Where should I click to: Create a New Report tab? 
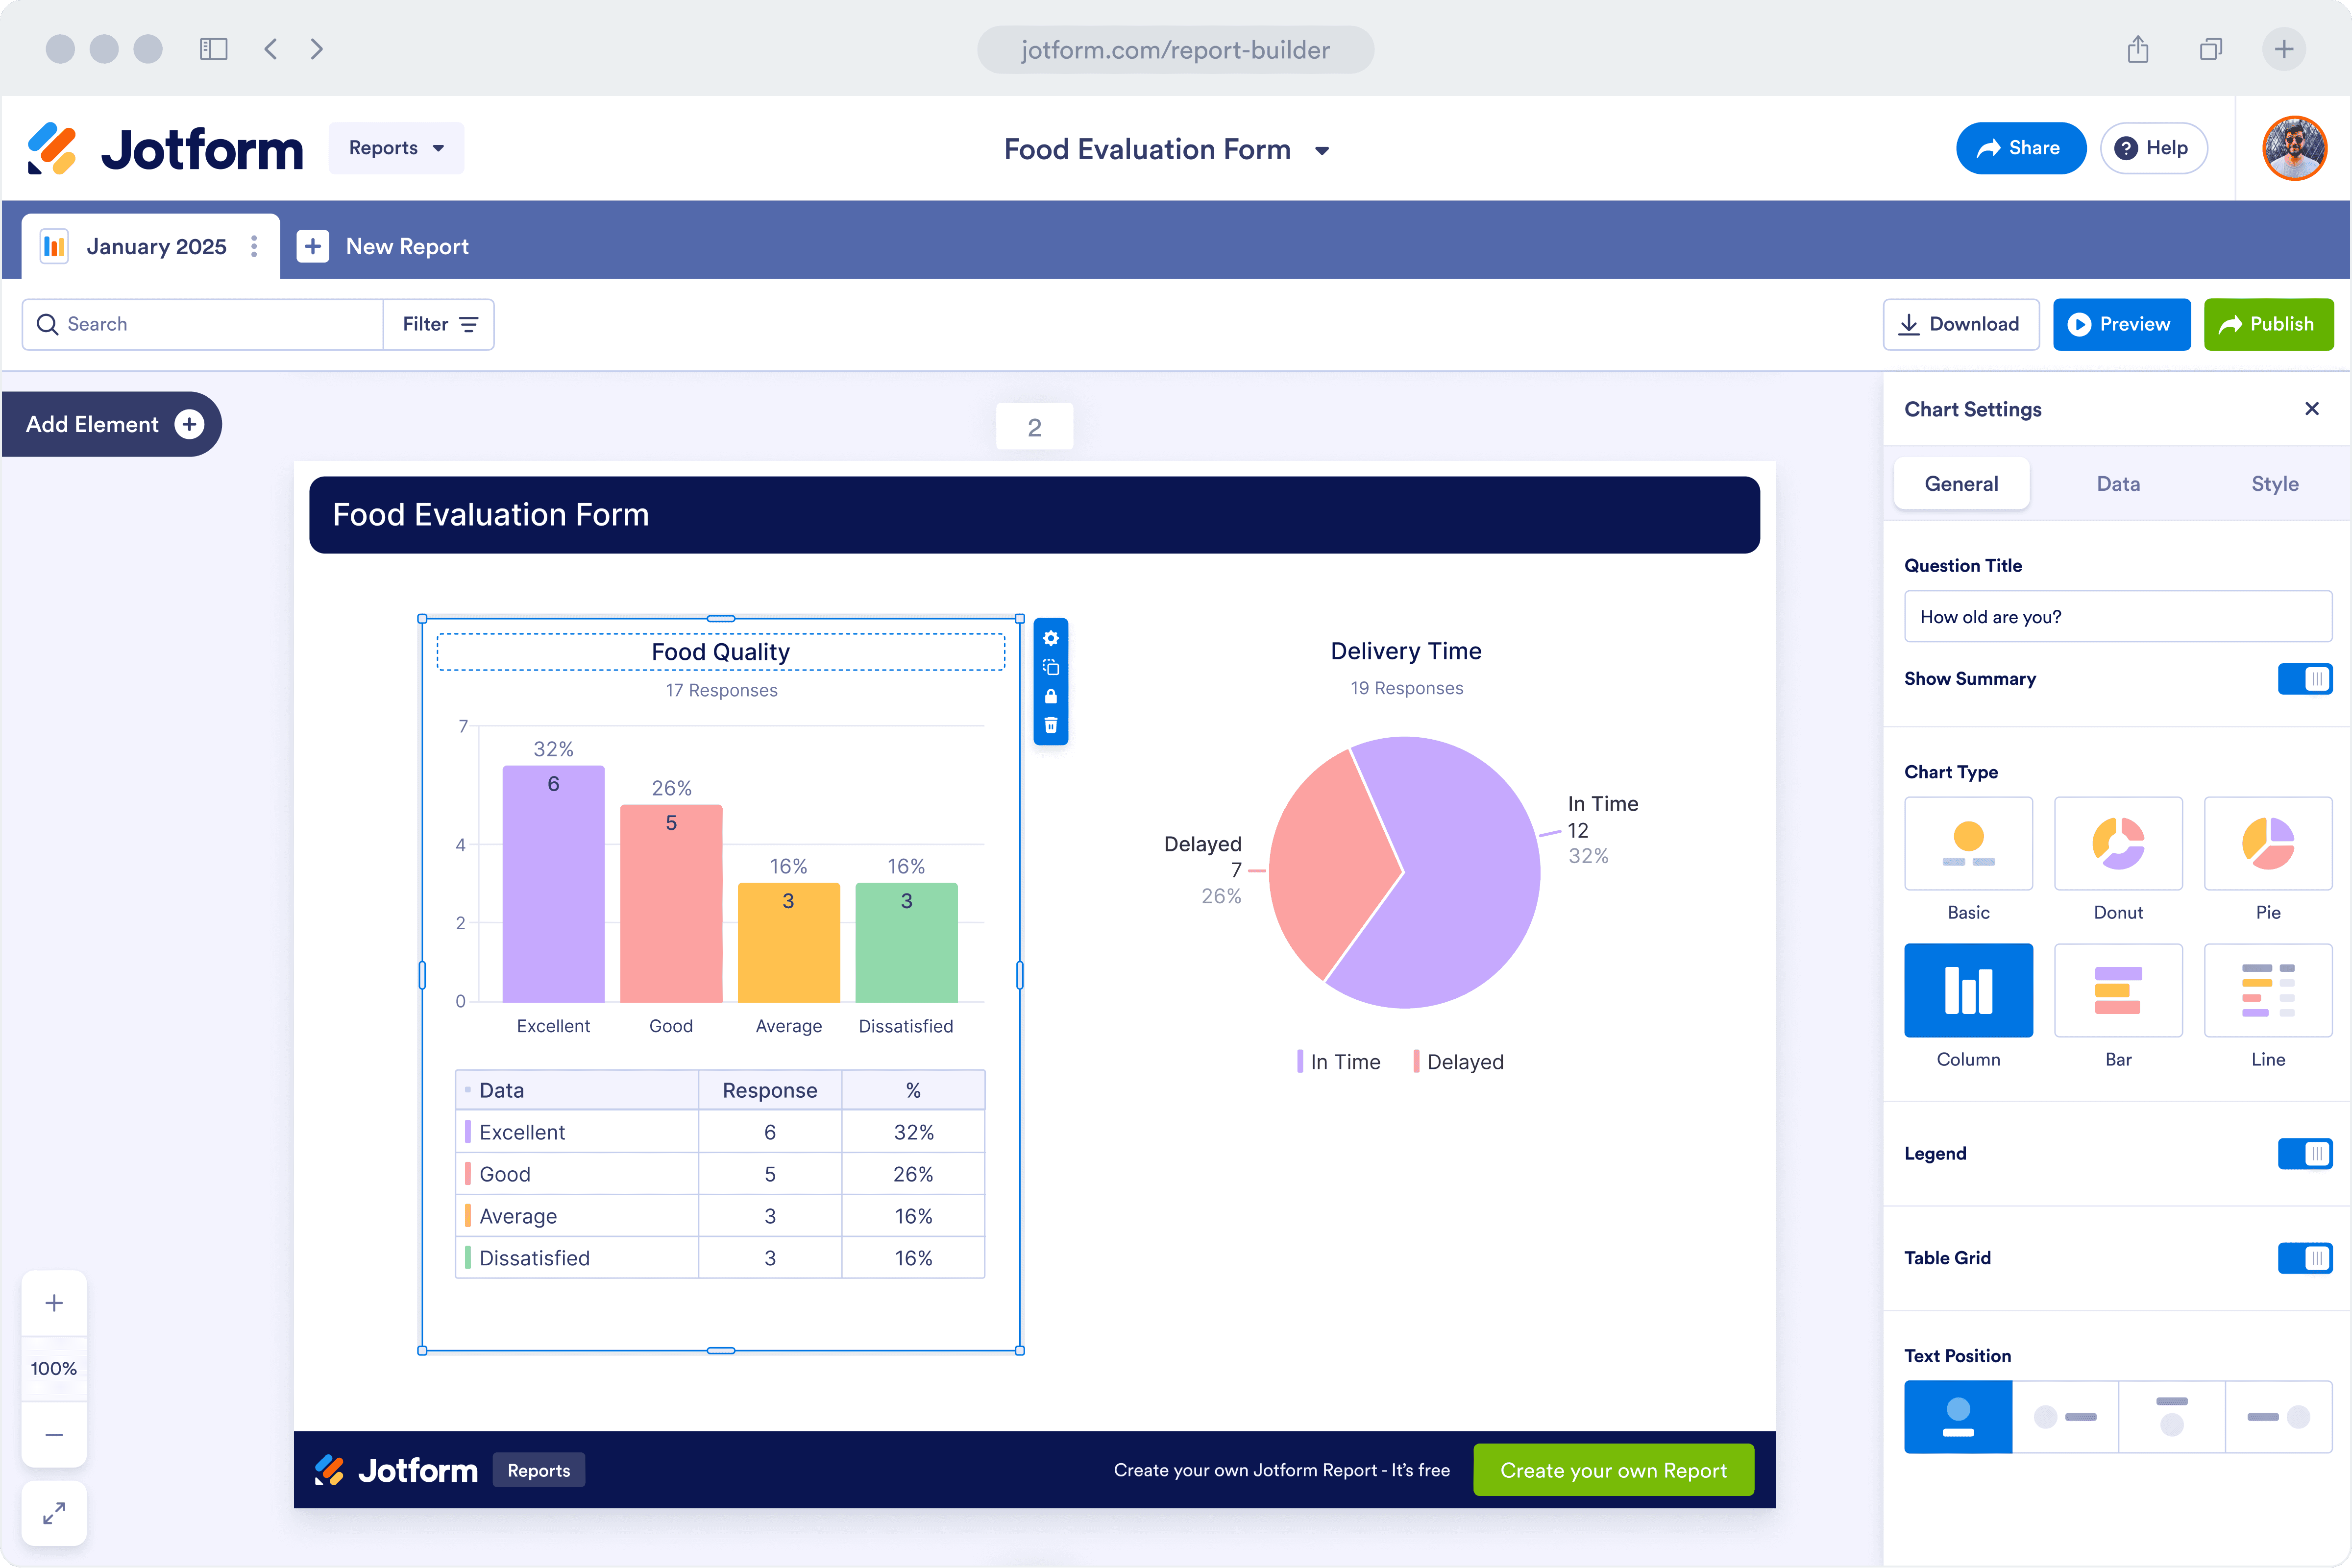[x=383, y=246]
